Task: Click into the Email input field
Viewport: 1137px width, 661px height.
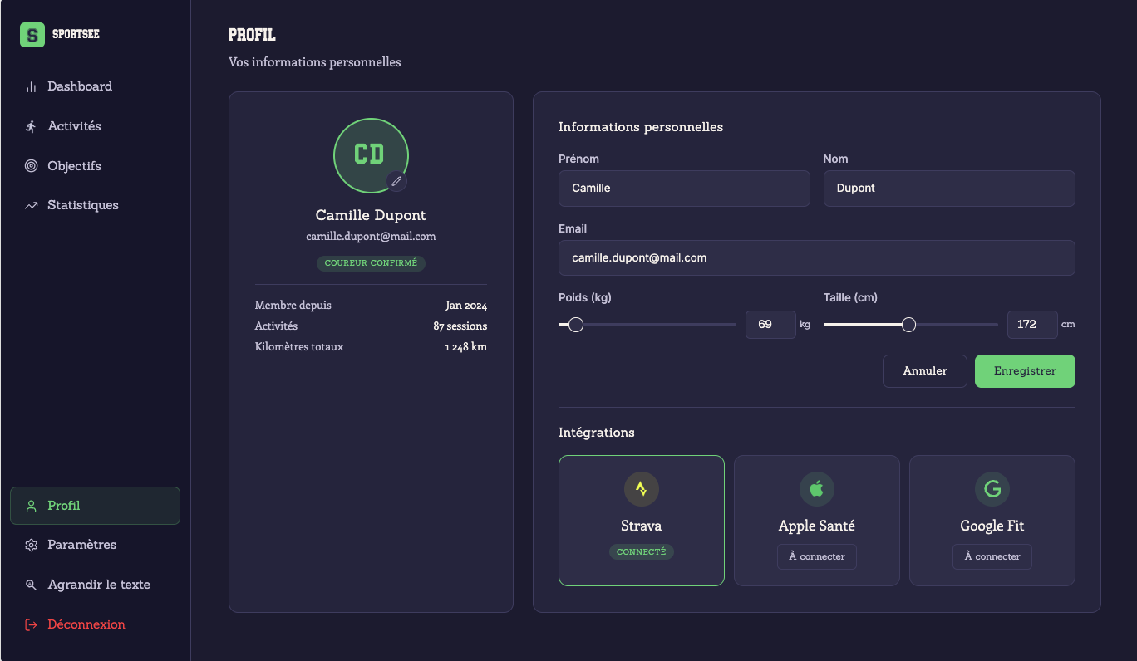Action: coord(817,258)
